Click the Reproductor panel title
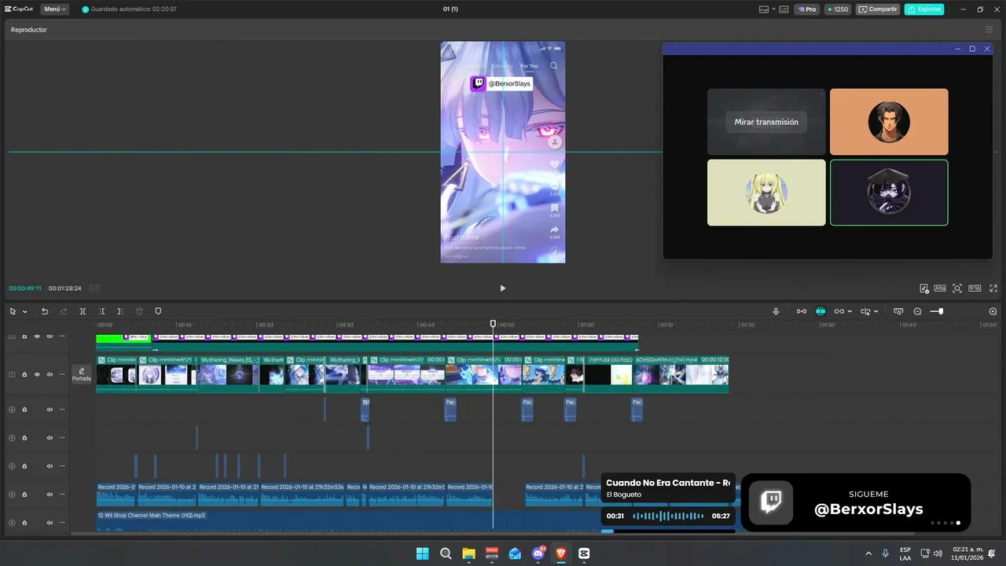 coord(29,30)
